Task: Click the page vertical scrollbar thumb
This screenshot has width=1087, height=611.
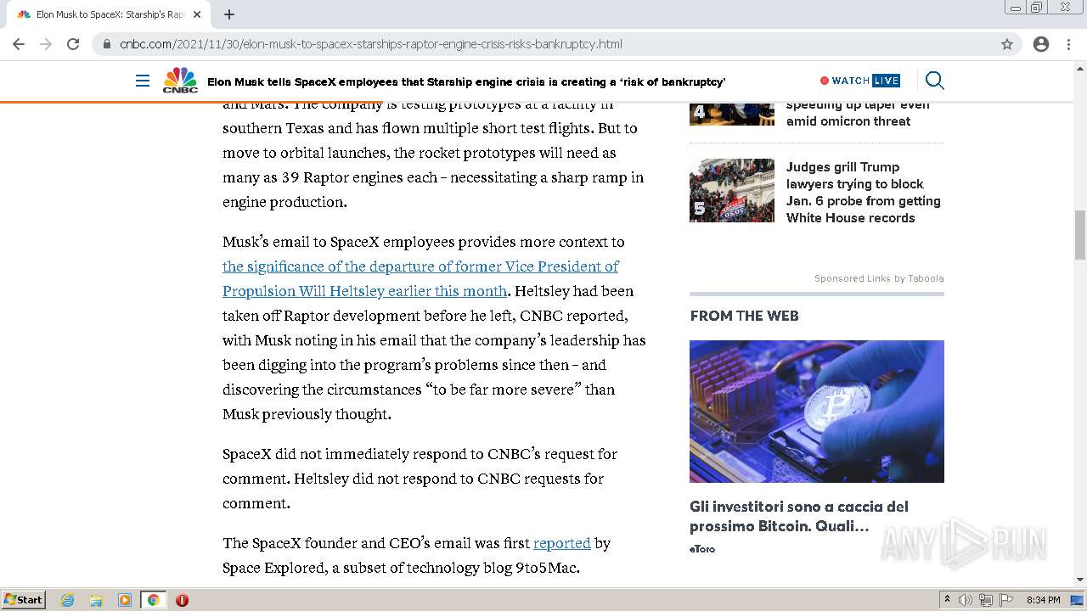Action: click(1080, 234)
